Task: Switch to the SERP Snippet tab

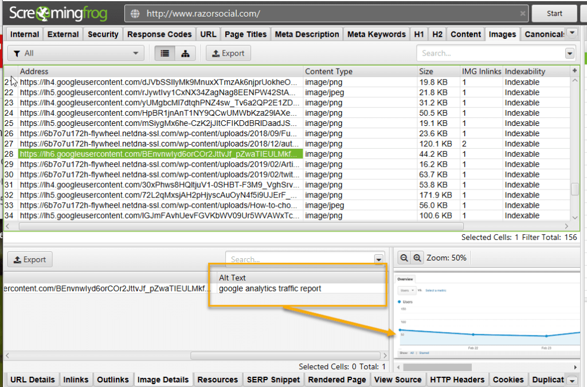Action: pos(273,380)
